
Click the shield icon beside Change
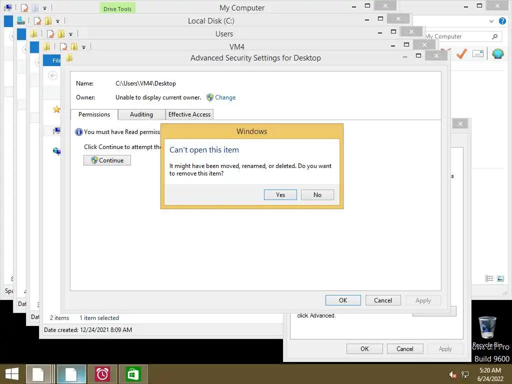[210, 97]
